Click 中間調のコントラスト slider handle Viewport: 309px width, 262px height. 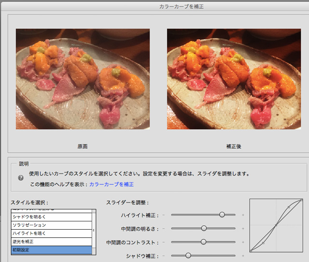203,242
